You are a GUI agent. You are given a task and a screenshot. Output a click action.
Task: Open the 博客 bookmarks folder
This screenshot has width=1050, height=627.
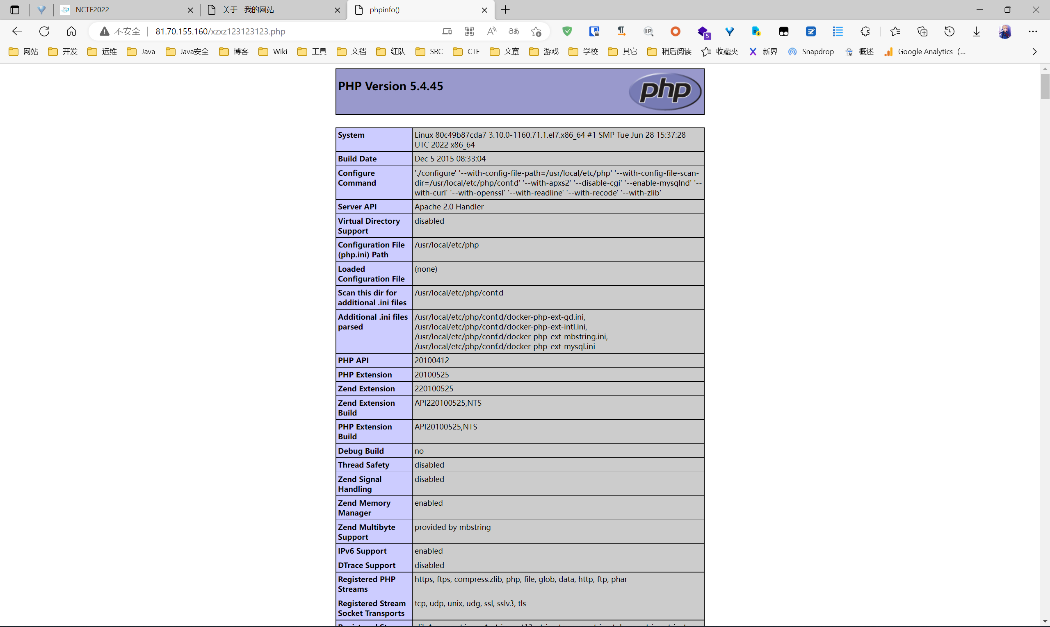[234, 52]
